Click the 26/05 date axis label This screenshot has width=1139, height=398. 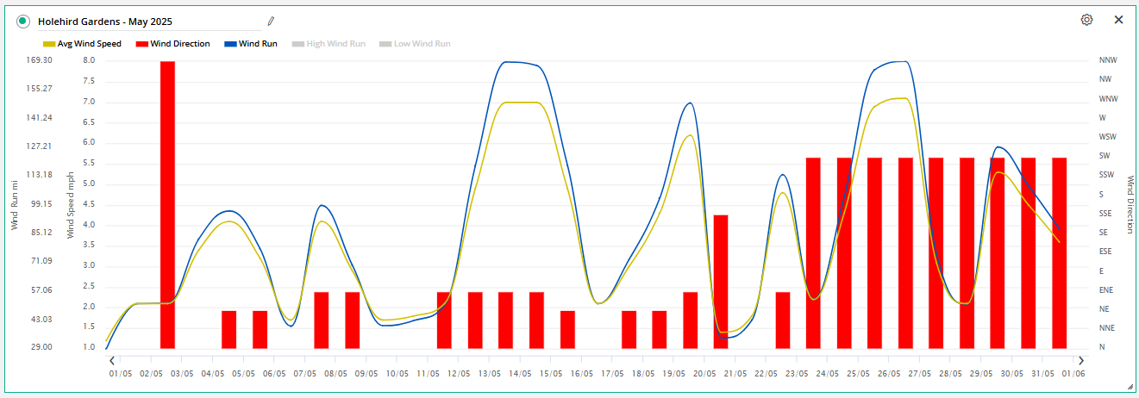click(x=889, y=375)
